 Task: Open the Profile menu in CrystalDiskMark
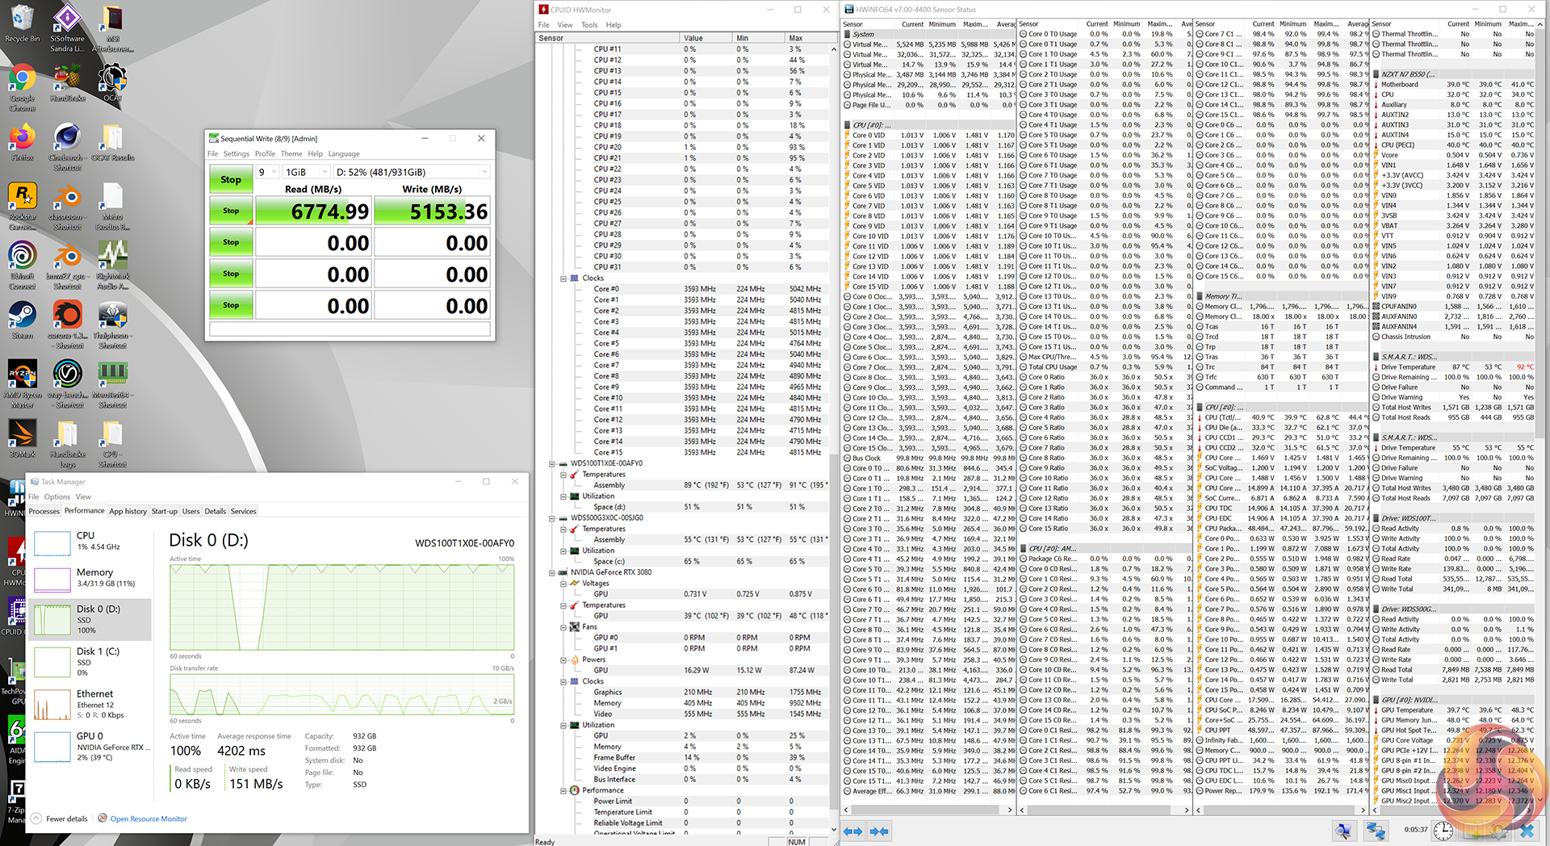pyautogui.click(x=265, y=153)
